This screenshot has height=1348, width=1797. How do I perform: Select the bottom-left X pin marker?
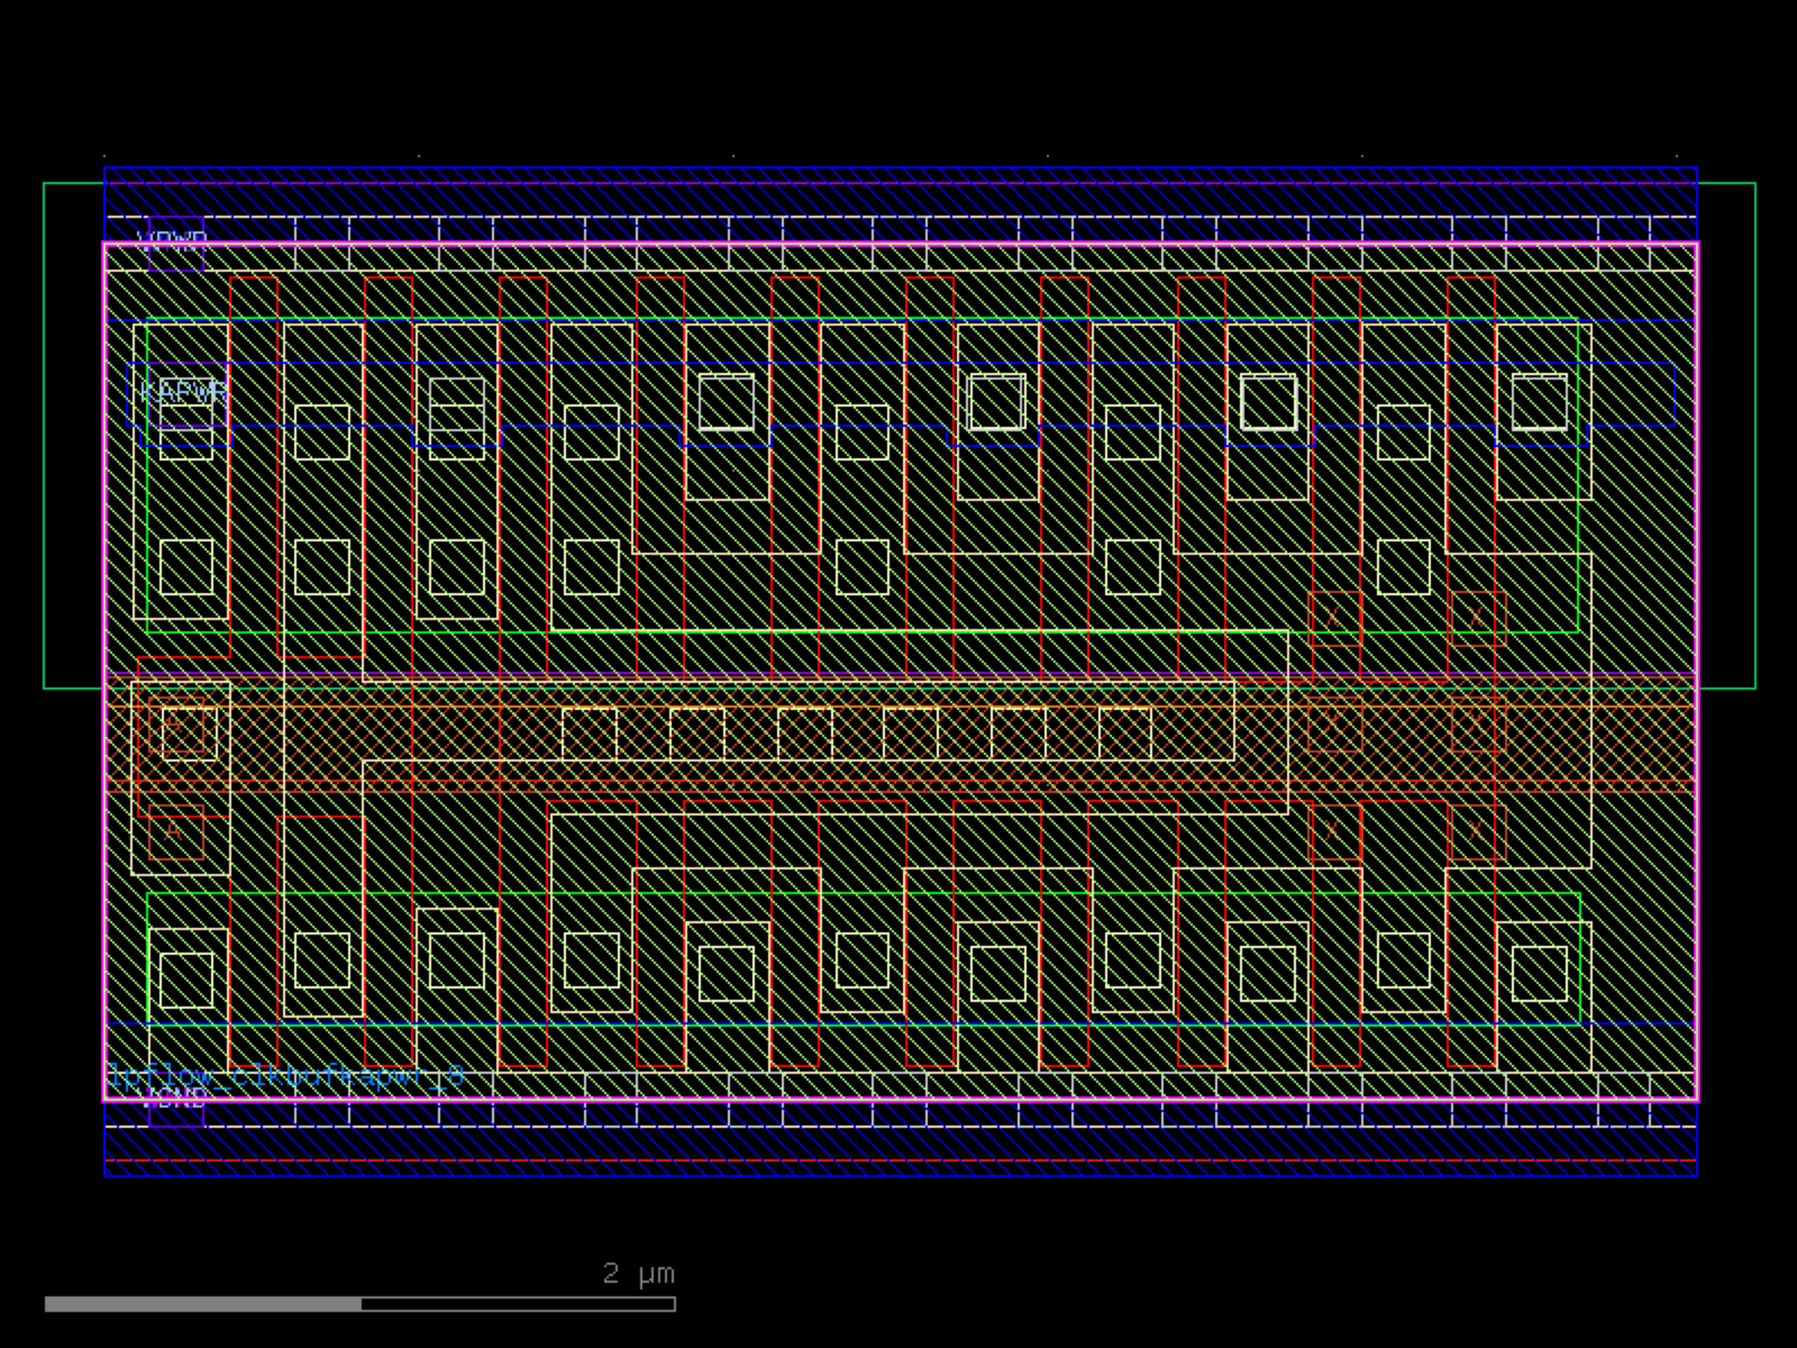pos(1333,832)
